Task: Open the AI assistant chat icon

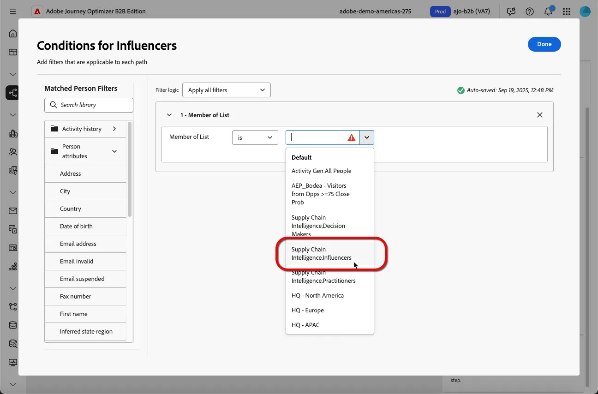Action: [511, 12]
